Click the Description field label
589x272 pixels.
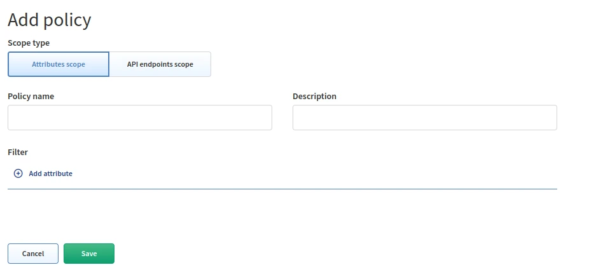[314, 97]
